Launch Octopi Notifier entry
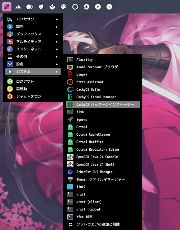Screen dimensions: 180x230 tap(103, 142)
